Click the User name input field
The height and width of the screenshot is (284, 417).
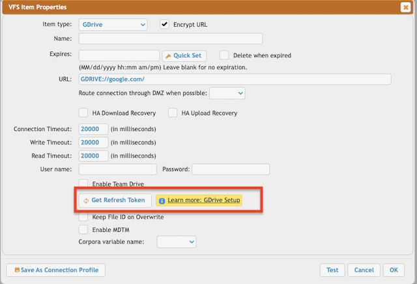pyautogui.click(x=117, y=169)
